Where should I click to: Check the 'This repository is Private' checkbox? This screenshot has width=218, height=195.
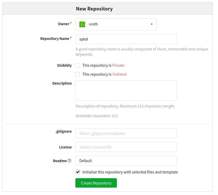77,65
